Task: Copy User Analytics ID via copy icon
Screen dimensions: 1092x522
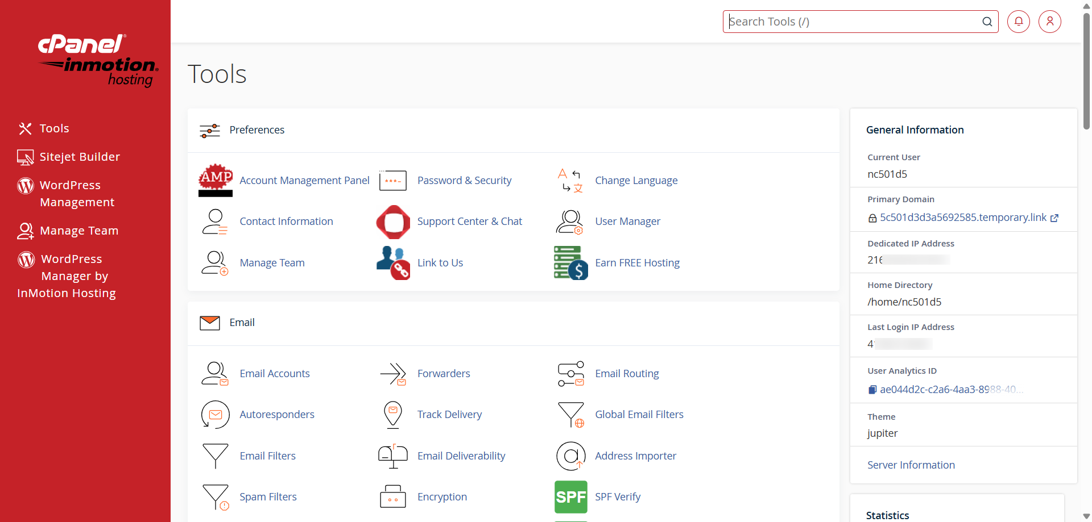Action: 872,390
